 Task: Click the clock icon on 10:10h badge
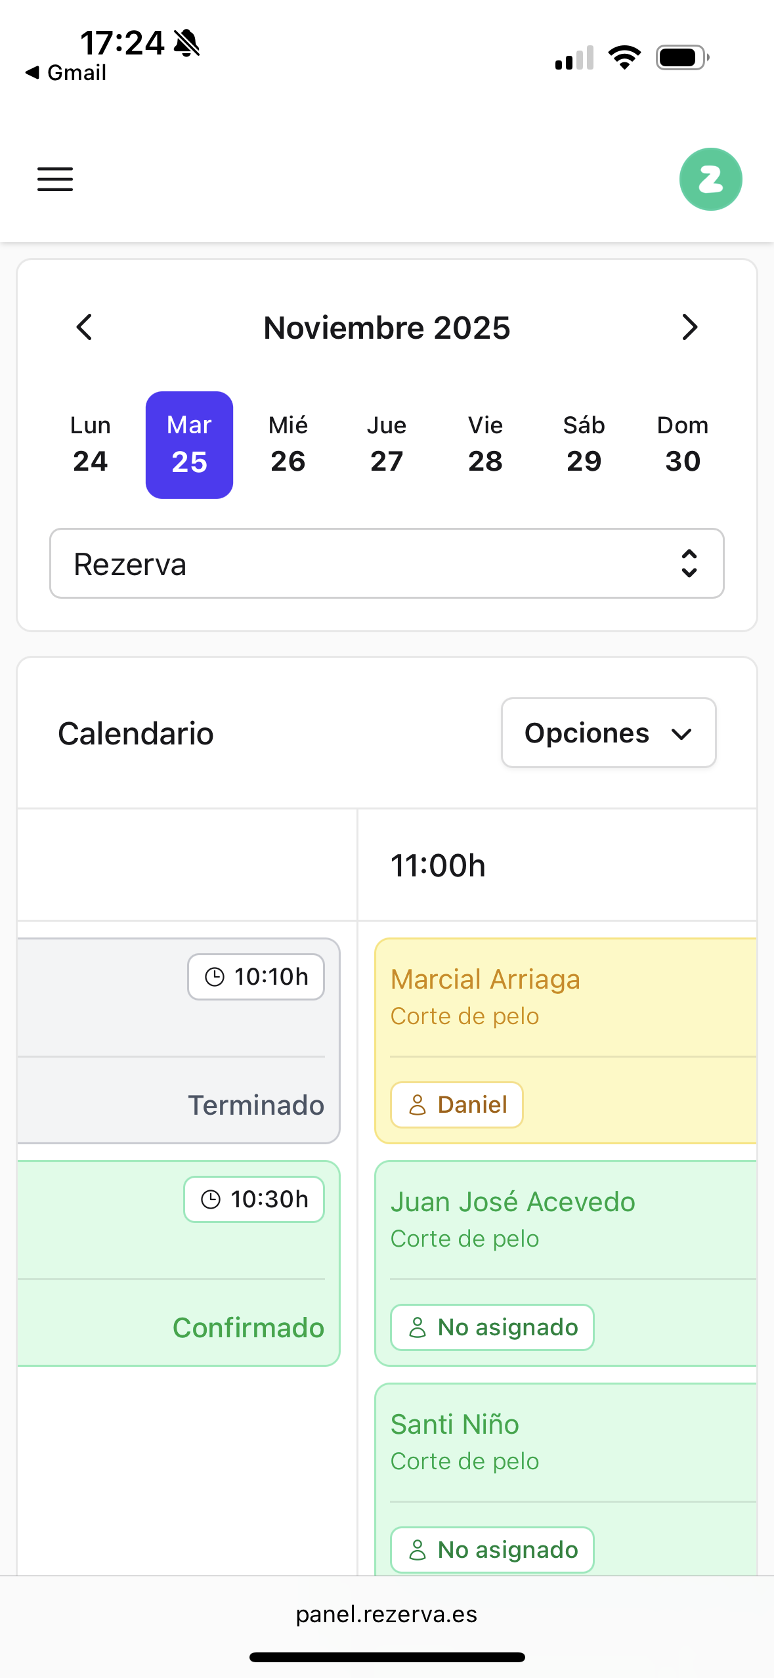[215, 977]
